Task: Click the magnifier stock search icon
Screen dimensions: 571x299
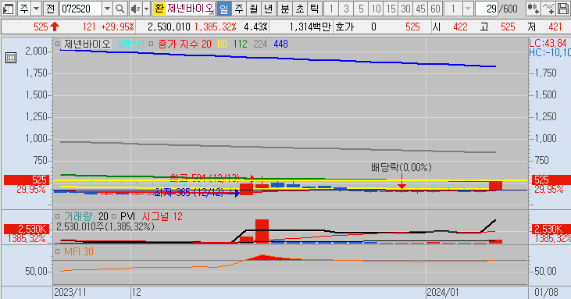Action: (x=120, y=9)
